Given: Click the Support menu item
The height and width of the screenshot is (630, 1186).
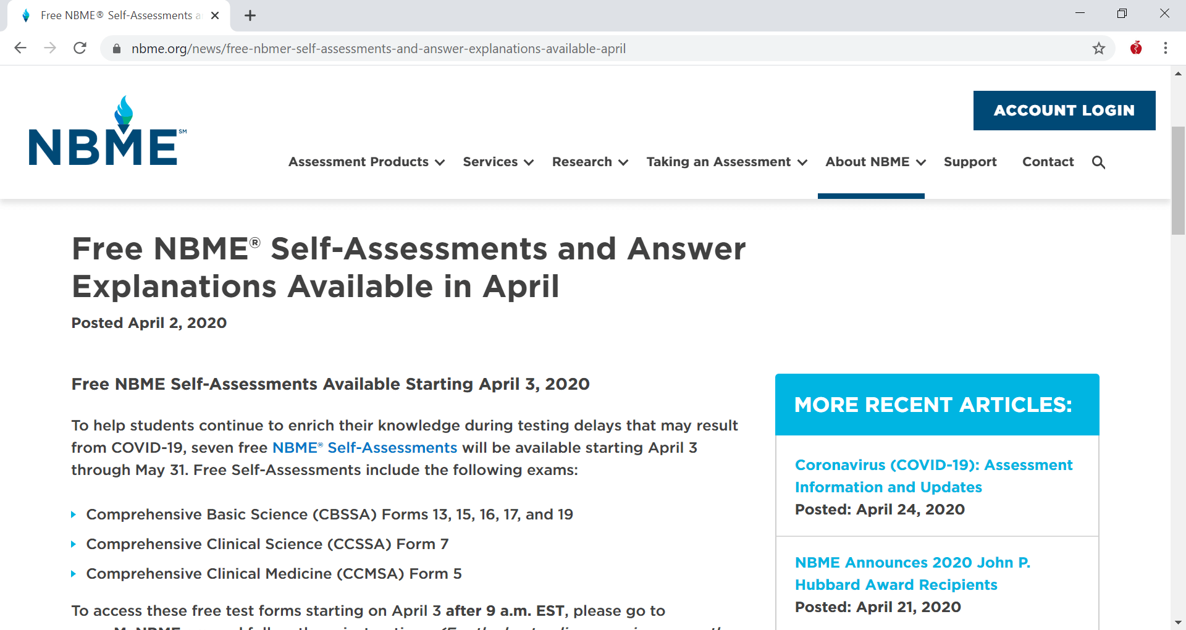Looking at the screenshot, I should (x=970, y=162).
